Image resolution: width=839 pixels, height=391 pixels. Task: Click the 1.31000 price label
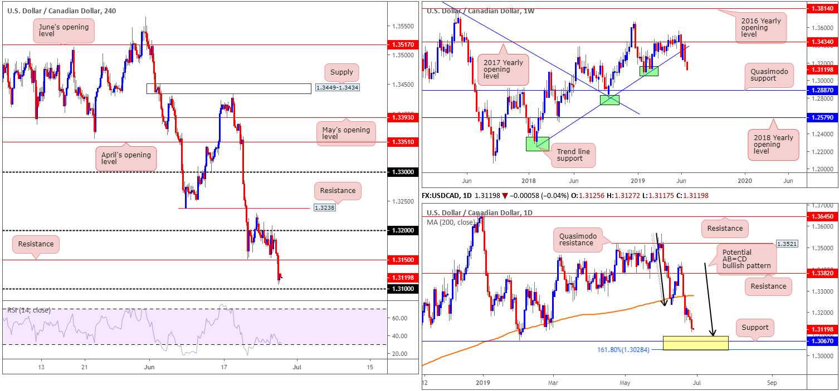coord(402,289)
